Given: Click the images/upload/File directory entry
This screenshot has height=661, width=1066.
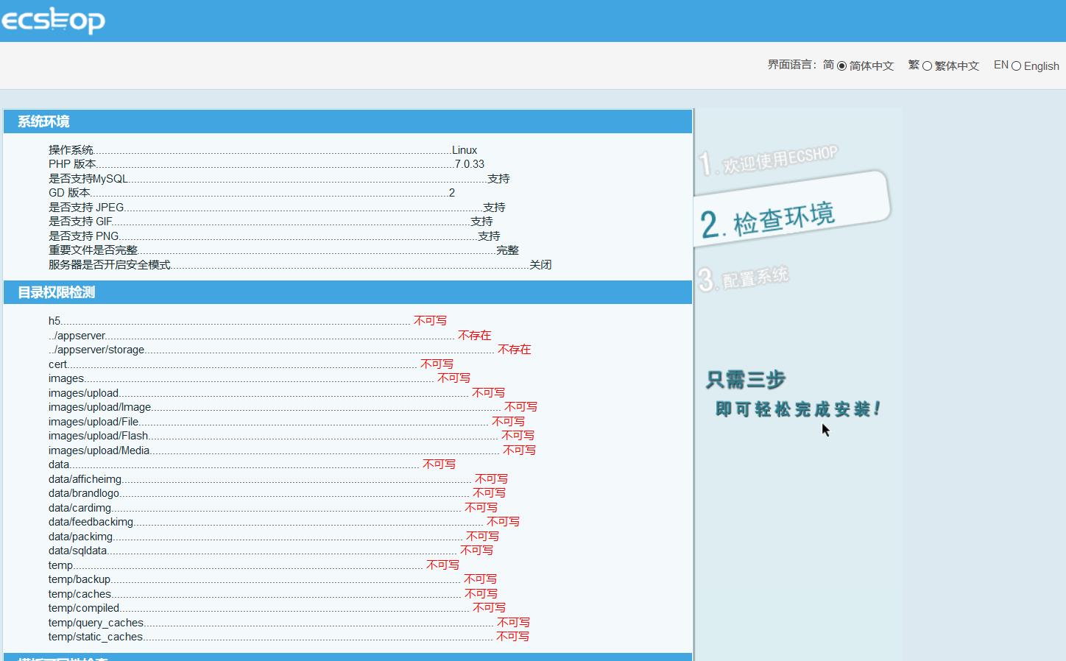Looking at the screenshot, I should coord(93,422).
